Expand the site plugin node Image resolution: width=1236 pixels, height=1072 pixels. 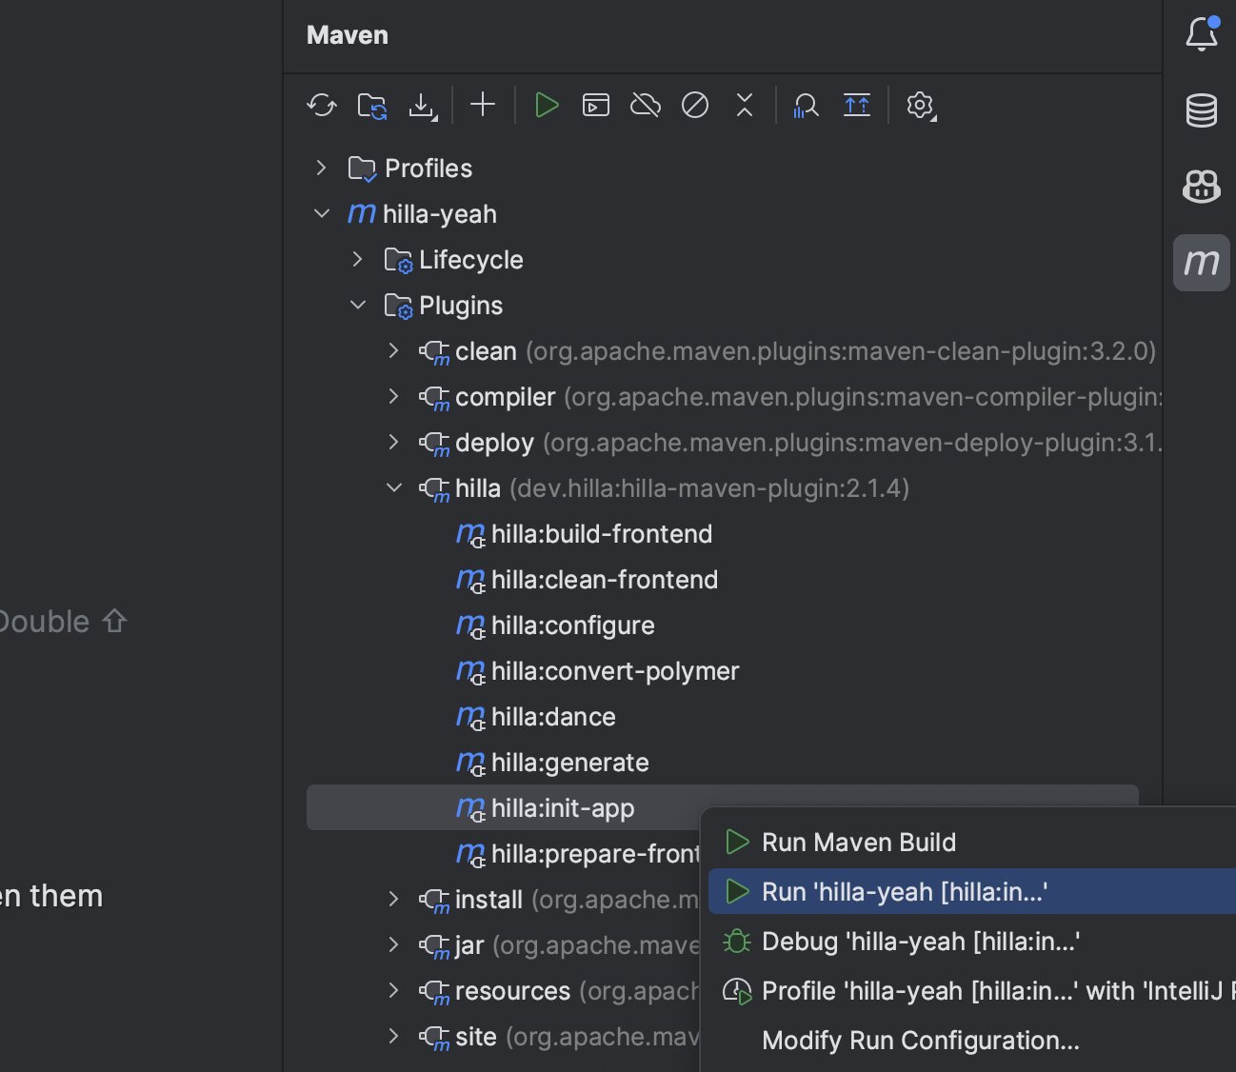coord(394,1036)
